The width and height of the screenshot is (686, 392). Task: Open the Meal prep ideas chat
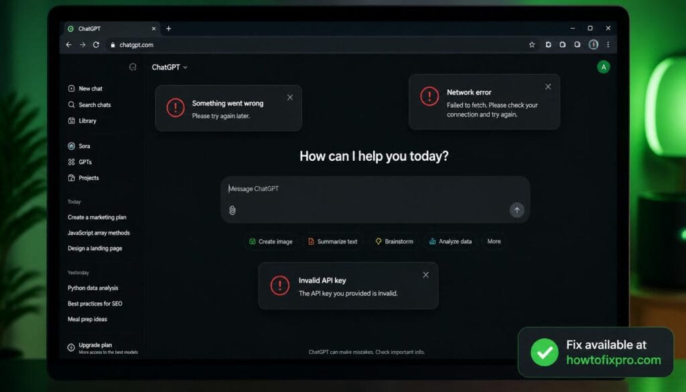coord(88,320)
